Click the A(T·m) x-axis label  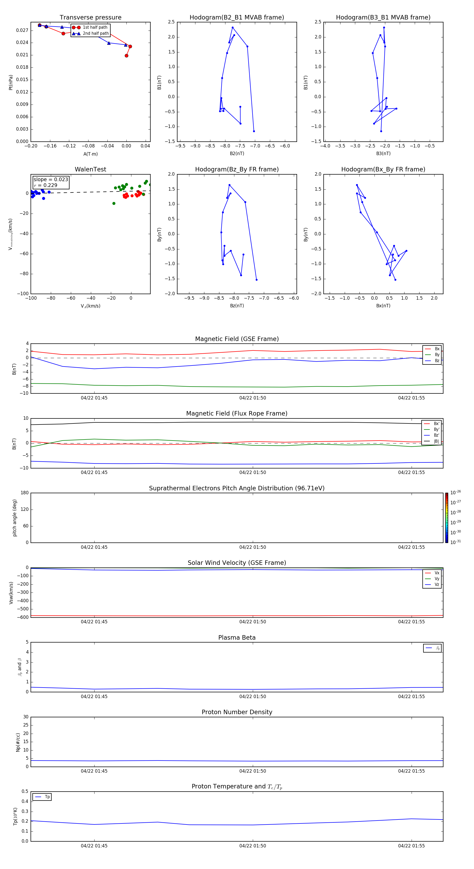90,154
